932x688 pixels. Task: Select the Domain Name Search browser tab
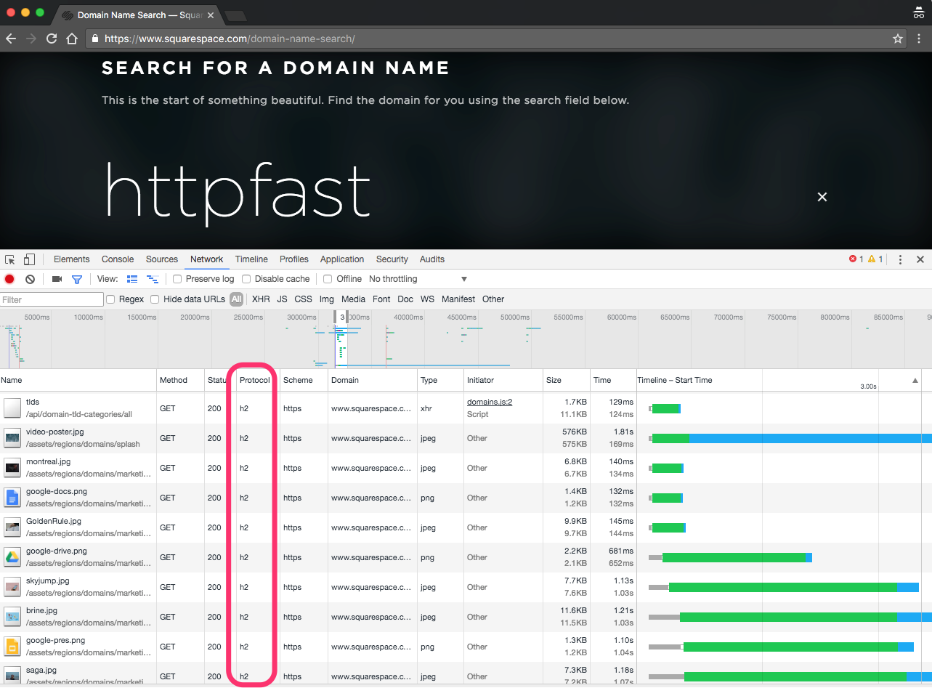click(x=138, y=15)
